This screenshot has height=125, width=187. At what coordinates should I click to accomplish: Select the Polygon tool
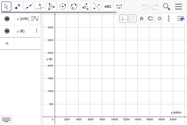(x=51, y=6)
